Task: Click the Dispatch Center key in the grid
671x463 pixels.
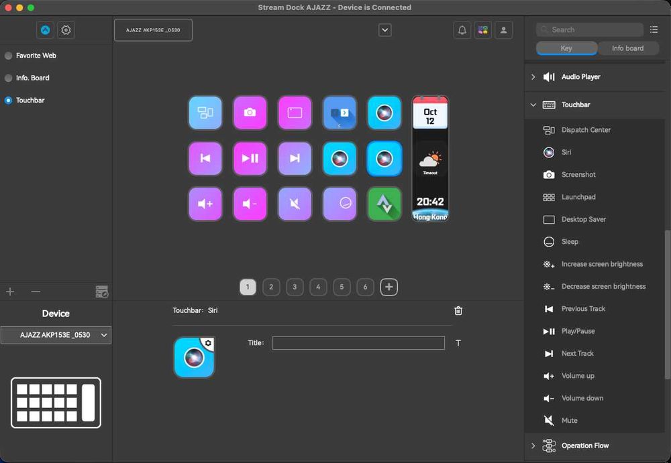Action: (205, 113)
